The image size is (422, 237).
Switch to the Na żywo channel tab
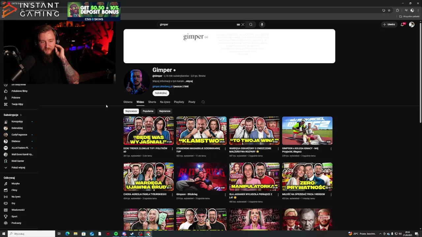[x=165, y=102]
